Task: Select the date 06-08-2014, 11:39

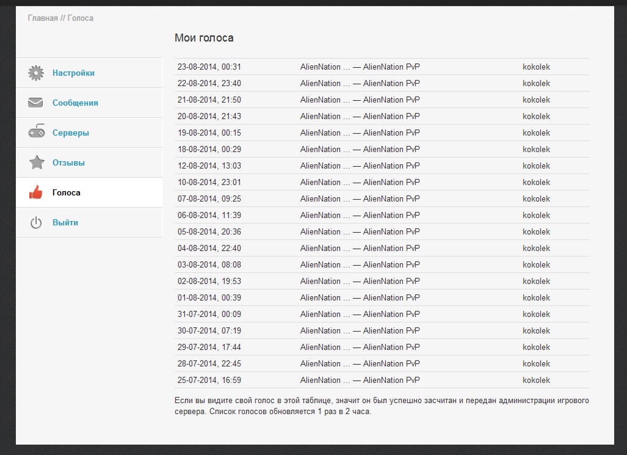Action: (209, 216)
